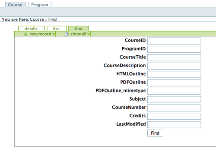Select the PDFOutline text box

coord(174,83)
